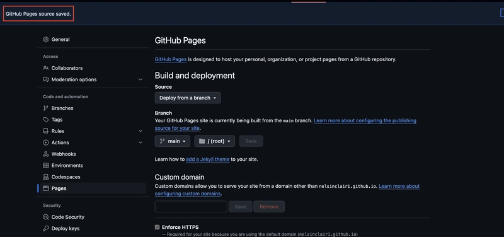Open the / (root) folder dropdown
Screen dimensions: 504x237
click(x=214, y=141)
